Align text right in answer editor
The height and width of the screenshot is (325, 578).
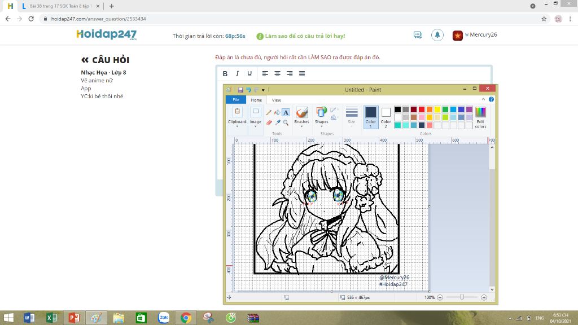(x=290, y=74)
